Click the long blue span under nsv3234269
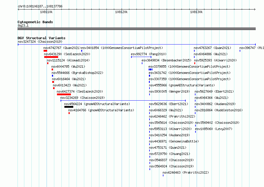 coord(123,101)
